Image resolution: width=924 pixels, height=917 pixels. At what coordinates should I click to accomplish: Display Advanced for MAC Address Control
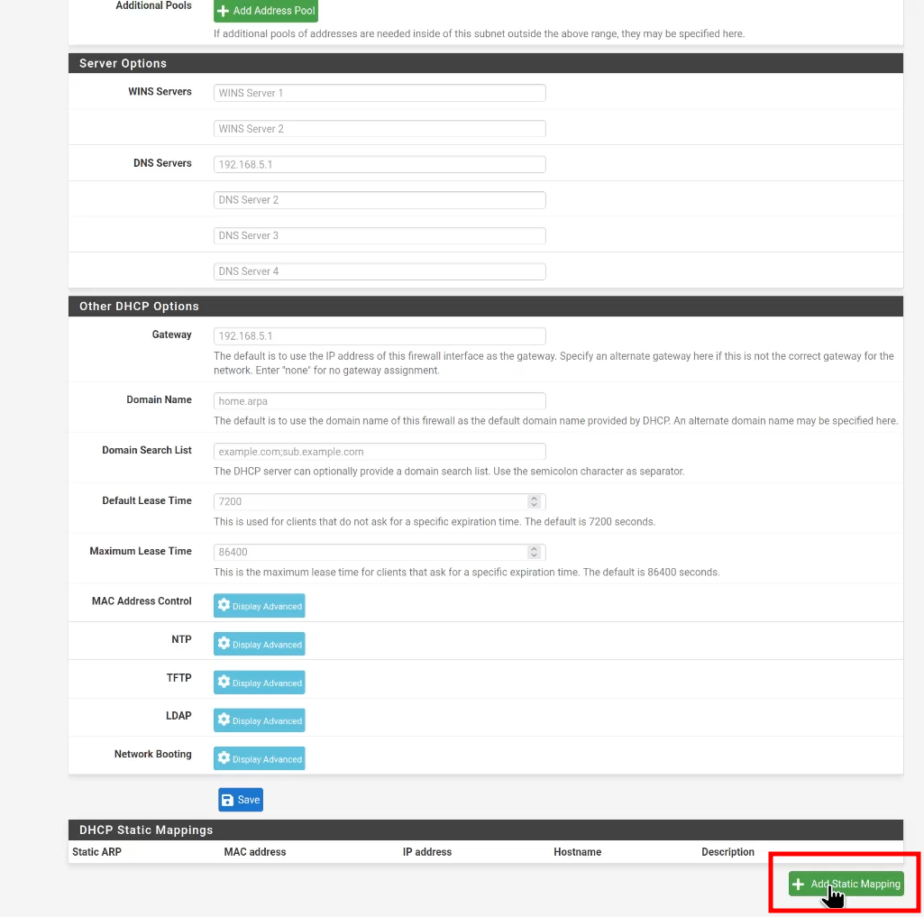click(x=260, y=606)
